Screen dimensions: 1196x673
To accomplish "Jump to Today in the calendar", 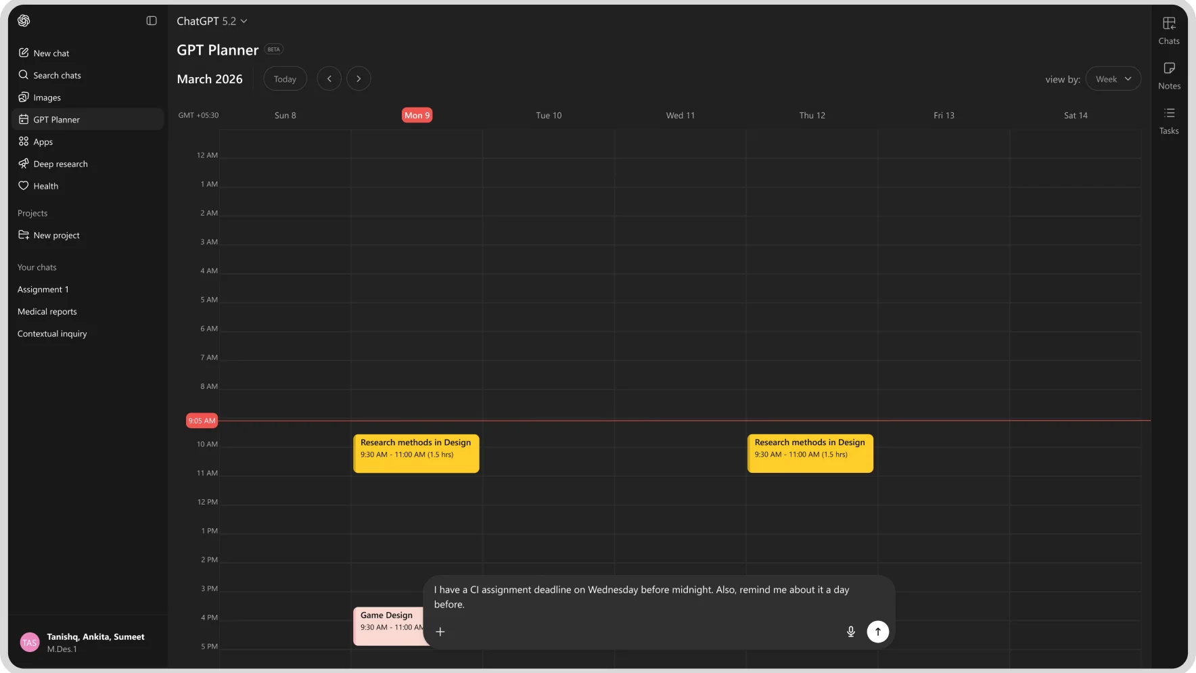I will coord(285,79).
